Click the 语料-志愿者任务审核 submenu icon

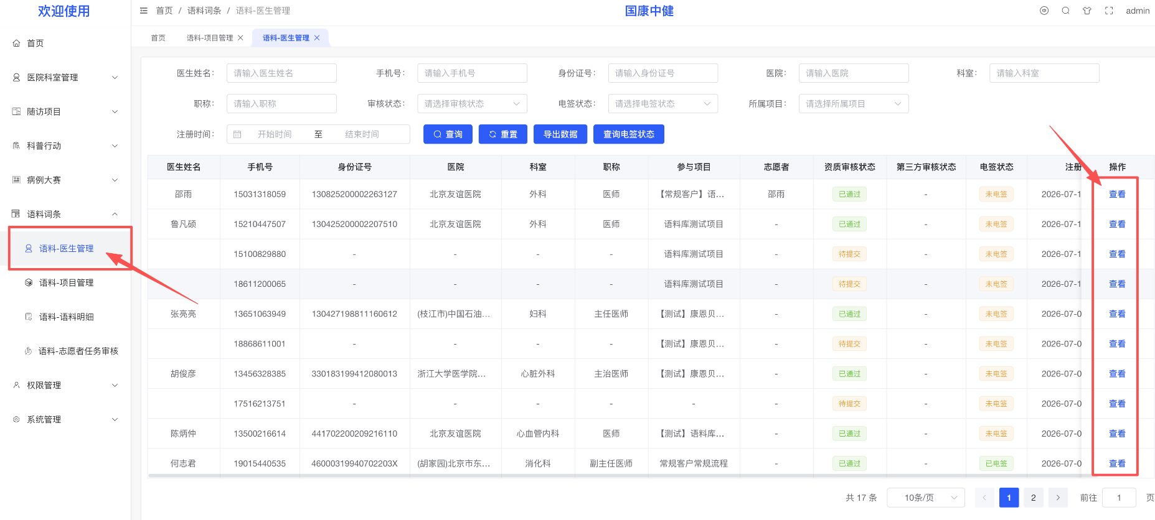click(x=29, y=351)
